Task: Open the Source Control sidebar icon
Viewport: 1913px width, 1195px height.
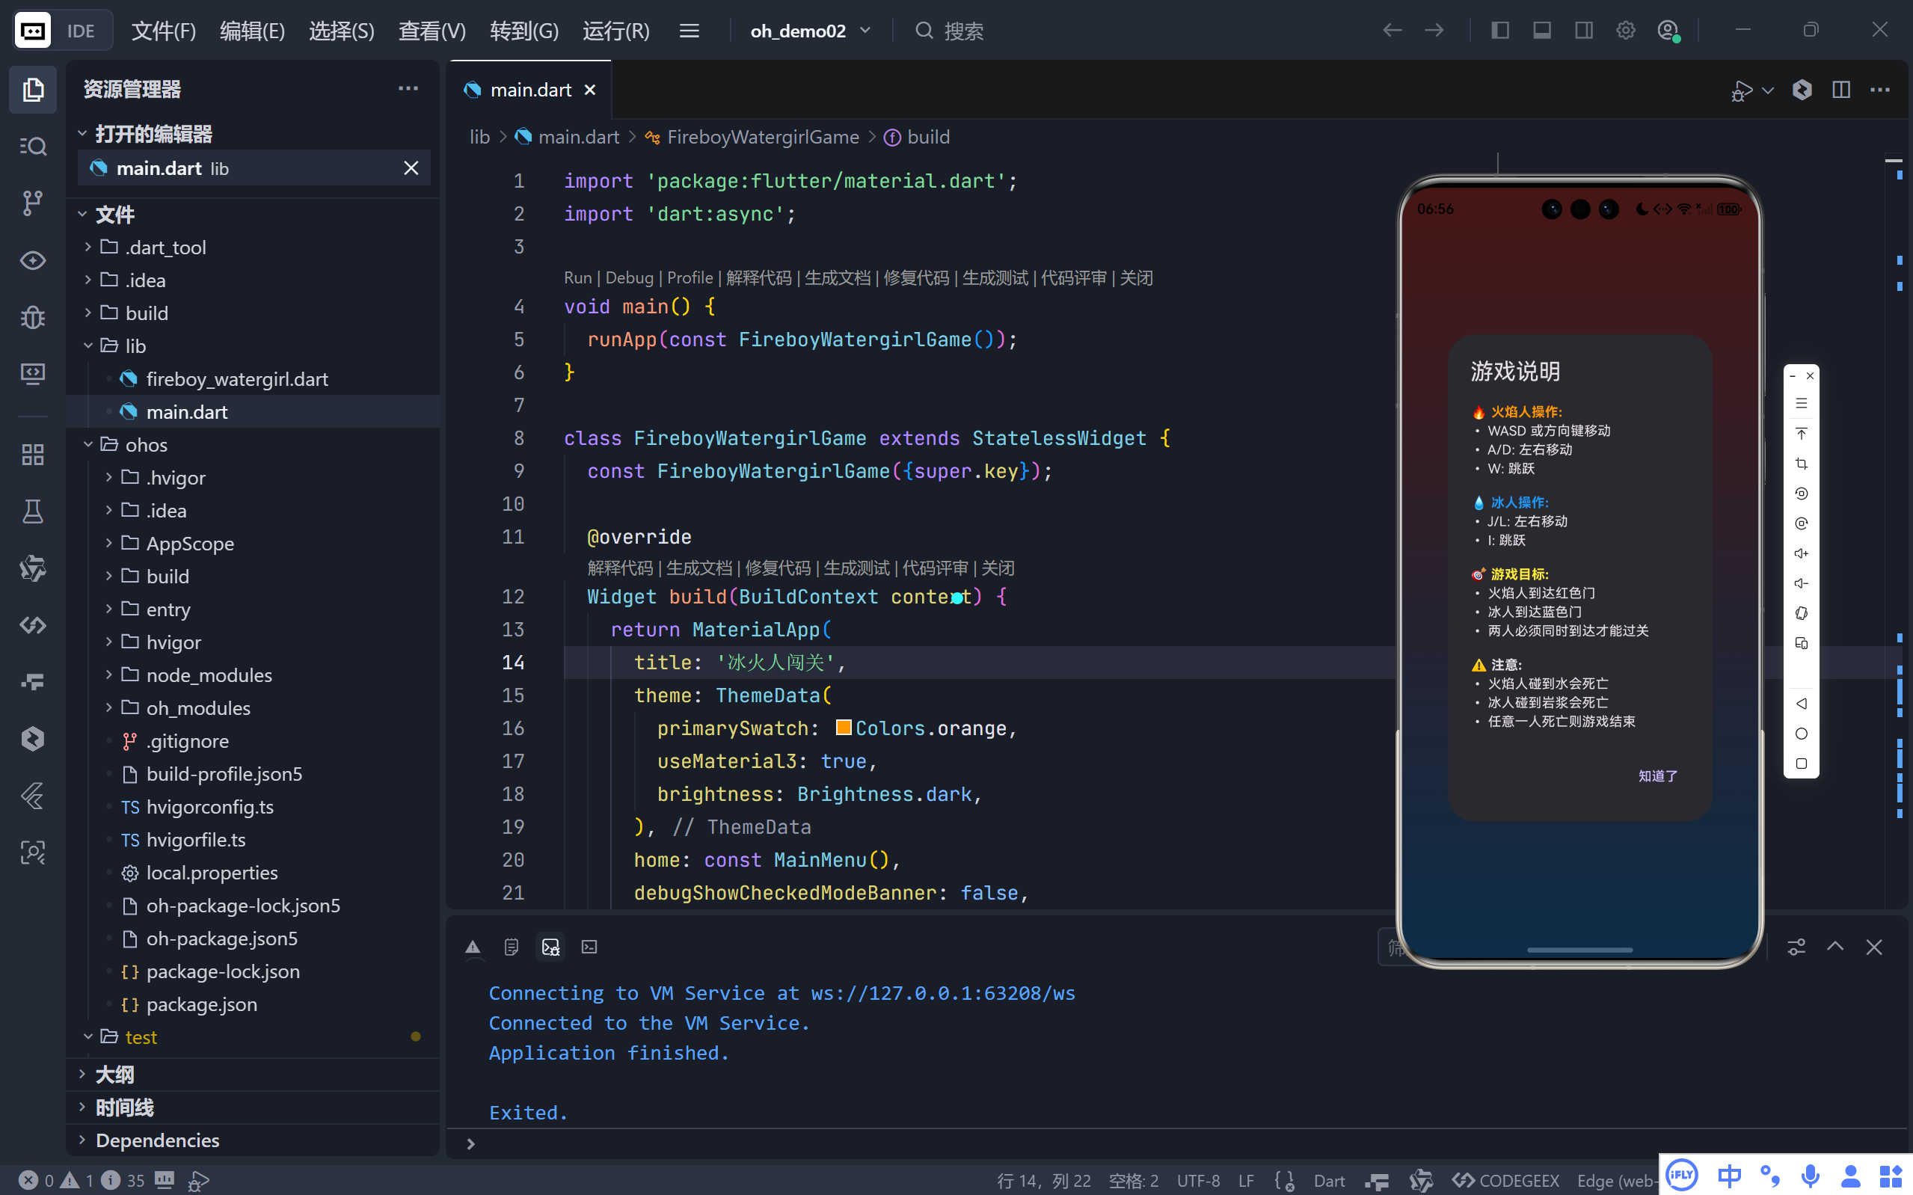Action: 32,203
